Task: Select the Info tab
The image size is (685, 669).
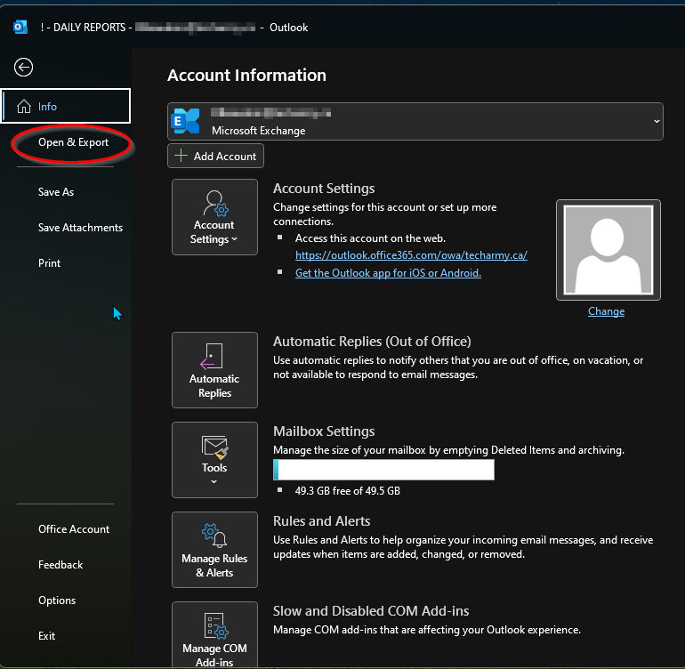Action: click(x=66, y=106)
